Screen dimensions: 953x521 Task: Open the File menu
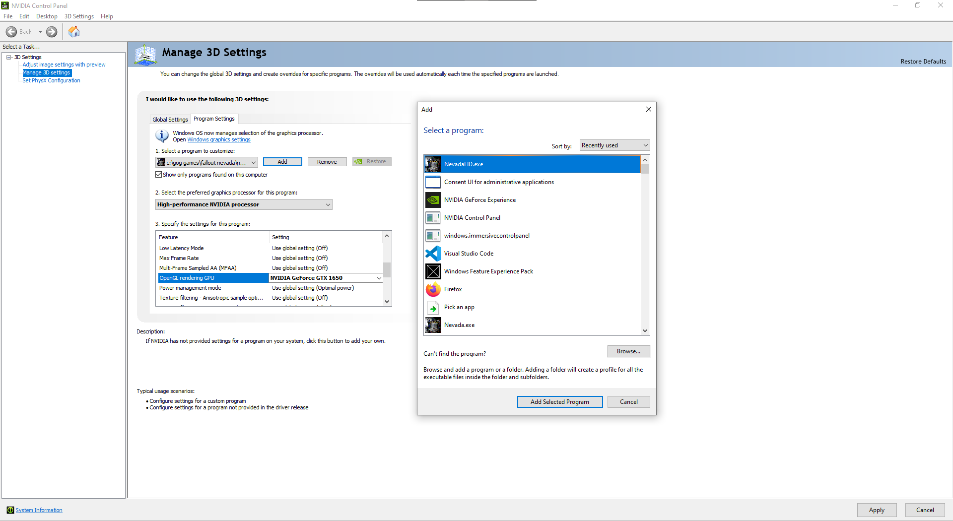tap(8, 16)
